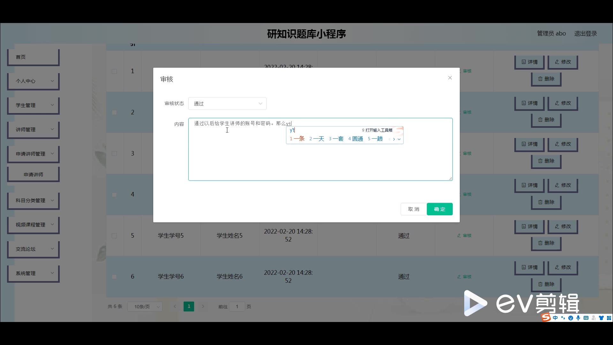Viewport: 613px width, 345px height.
Task: Expand IME candidate list down chevron
Action: click(399, 139)
